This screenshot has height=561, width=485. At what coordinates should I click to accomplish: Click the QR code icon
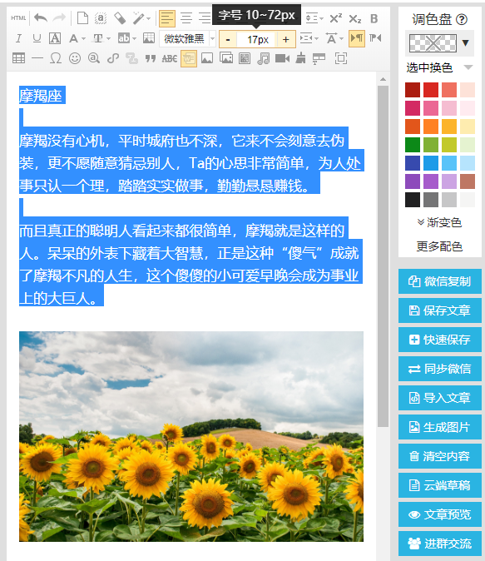click(245, 58)
